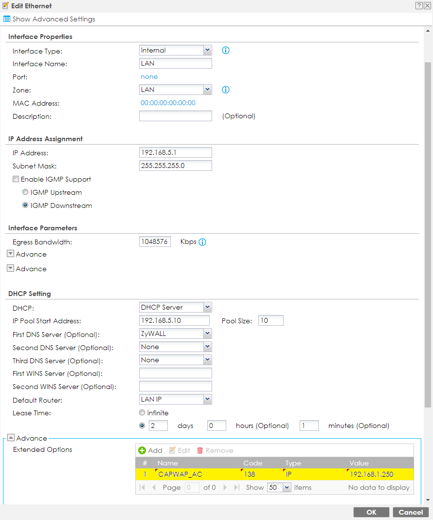Go to previous page arrow

[154, 487]
